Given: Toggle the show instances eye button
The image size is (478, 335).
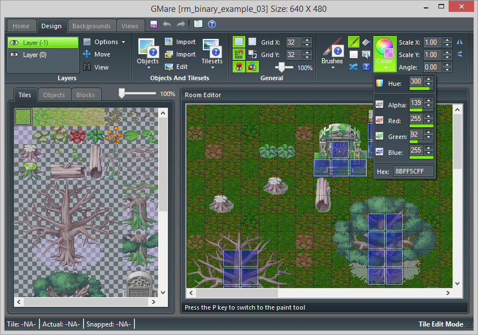Looking at the screenshot, I should click(238, 67).
